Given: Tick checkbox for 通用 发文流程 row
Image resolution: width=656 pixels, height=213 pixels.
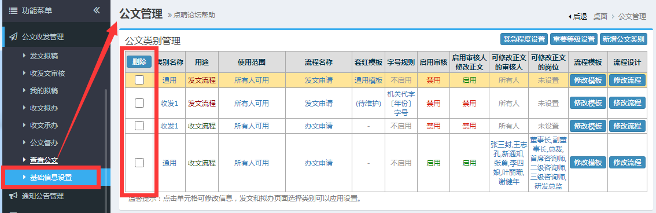Looking at the screenshot, I should 139,80.
